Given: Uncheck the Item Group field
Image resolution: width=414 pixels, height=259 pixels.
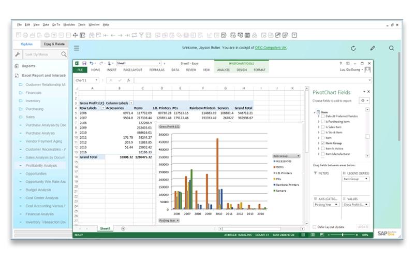Looking at the screenshot, I should click(322, 143).
